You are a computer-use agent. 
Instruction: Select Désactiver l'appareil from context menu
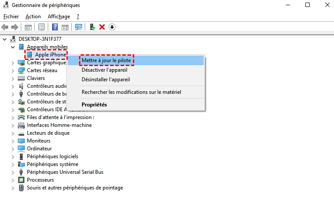(x=104, y=70)
